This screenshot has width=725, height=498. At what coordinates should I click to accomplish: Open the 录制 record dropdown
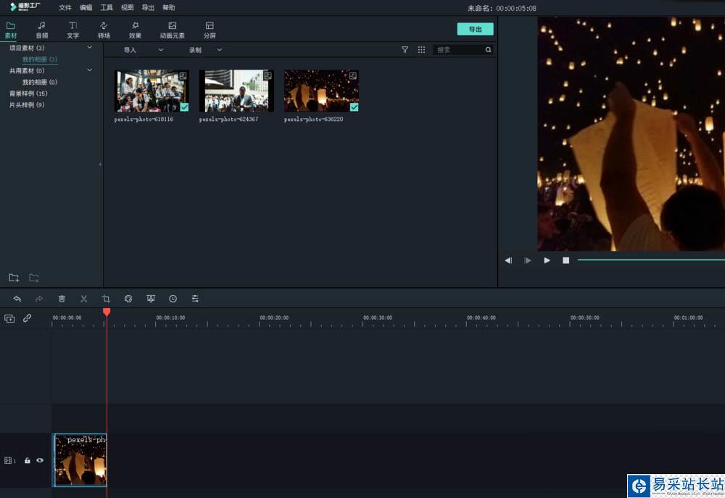205,50
